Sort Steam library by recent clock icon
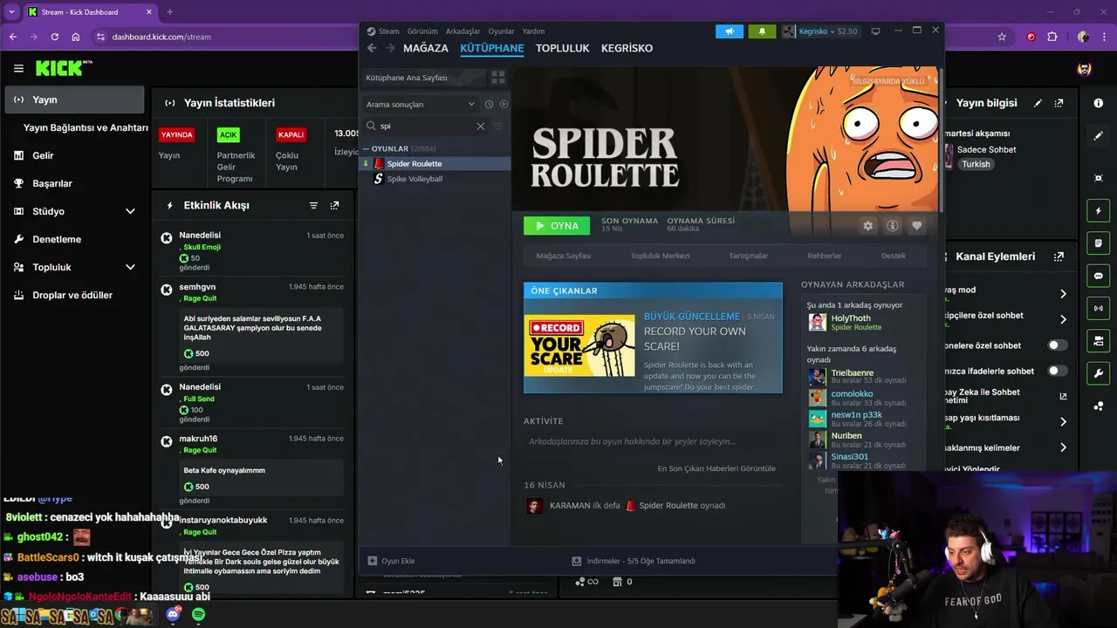Screen dimensions: 1117x628 (x=489, y=104)
